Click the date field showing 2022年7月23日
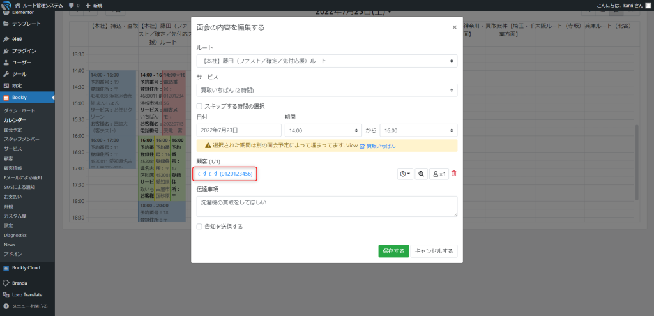The height and width of the screenshot is (316, 654). (239, 130)
